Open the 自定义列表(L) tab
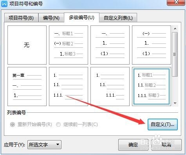Image resolution: width=186 pixels, height=155 pixels. (x=118, y=18)
